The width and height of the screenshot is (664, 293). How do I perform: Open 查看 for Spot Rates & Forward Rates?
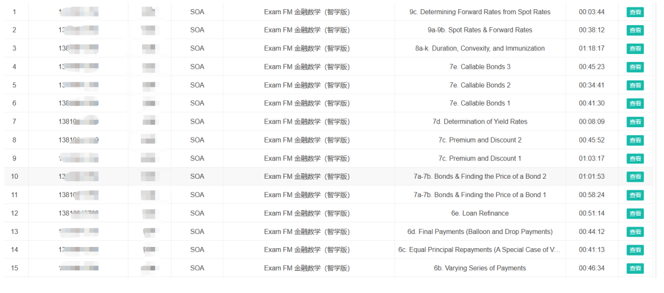pos(635,30)
